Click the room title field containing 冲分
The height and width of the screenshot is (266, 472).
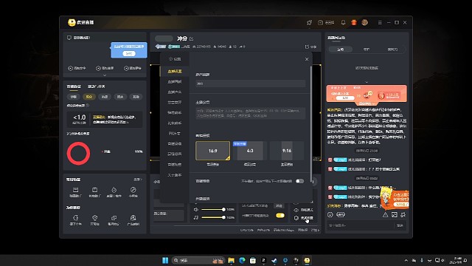click(x=251, y=83)
